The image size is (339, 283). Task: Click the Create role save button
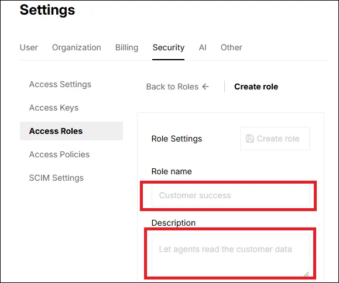click(275, 139)
